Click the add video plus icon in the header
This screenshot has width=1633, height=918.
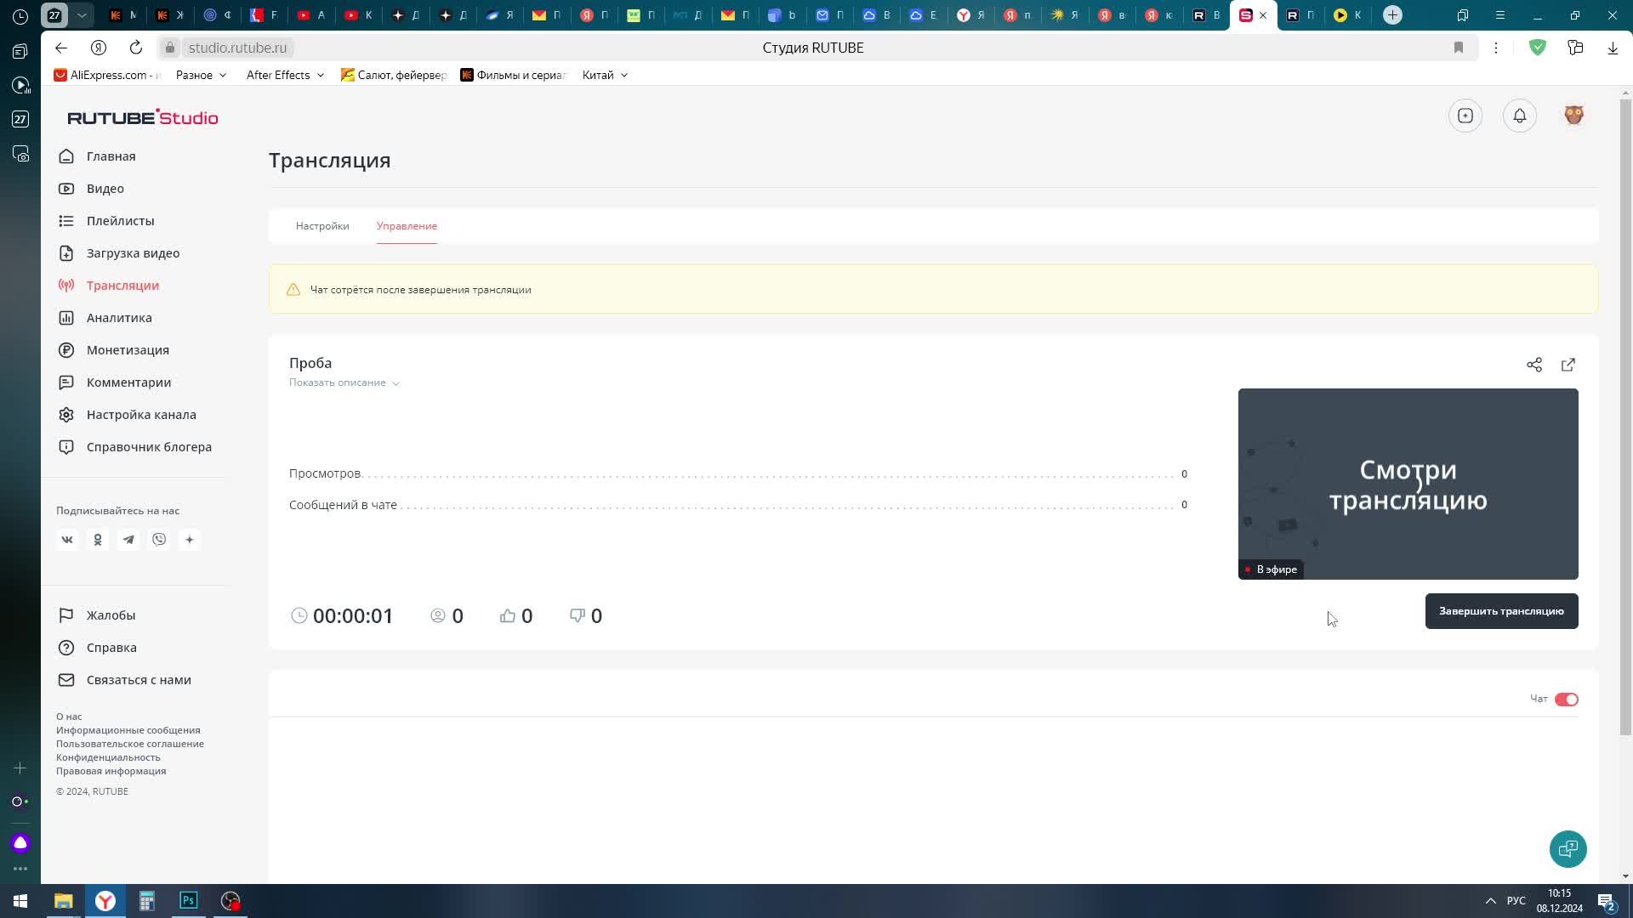click(x=1465, y=116)
